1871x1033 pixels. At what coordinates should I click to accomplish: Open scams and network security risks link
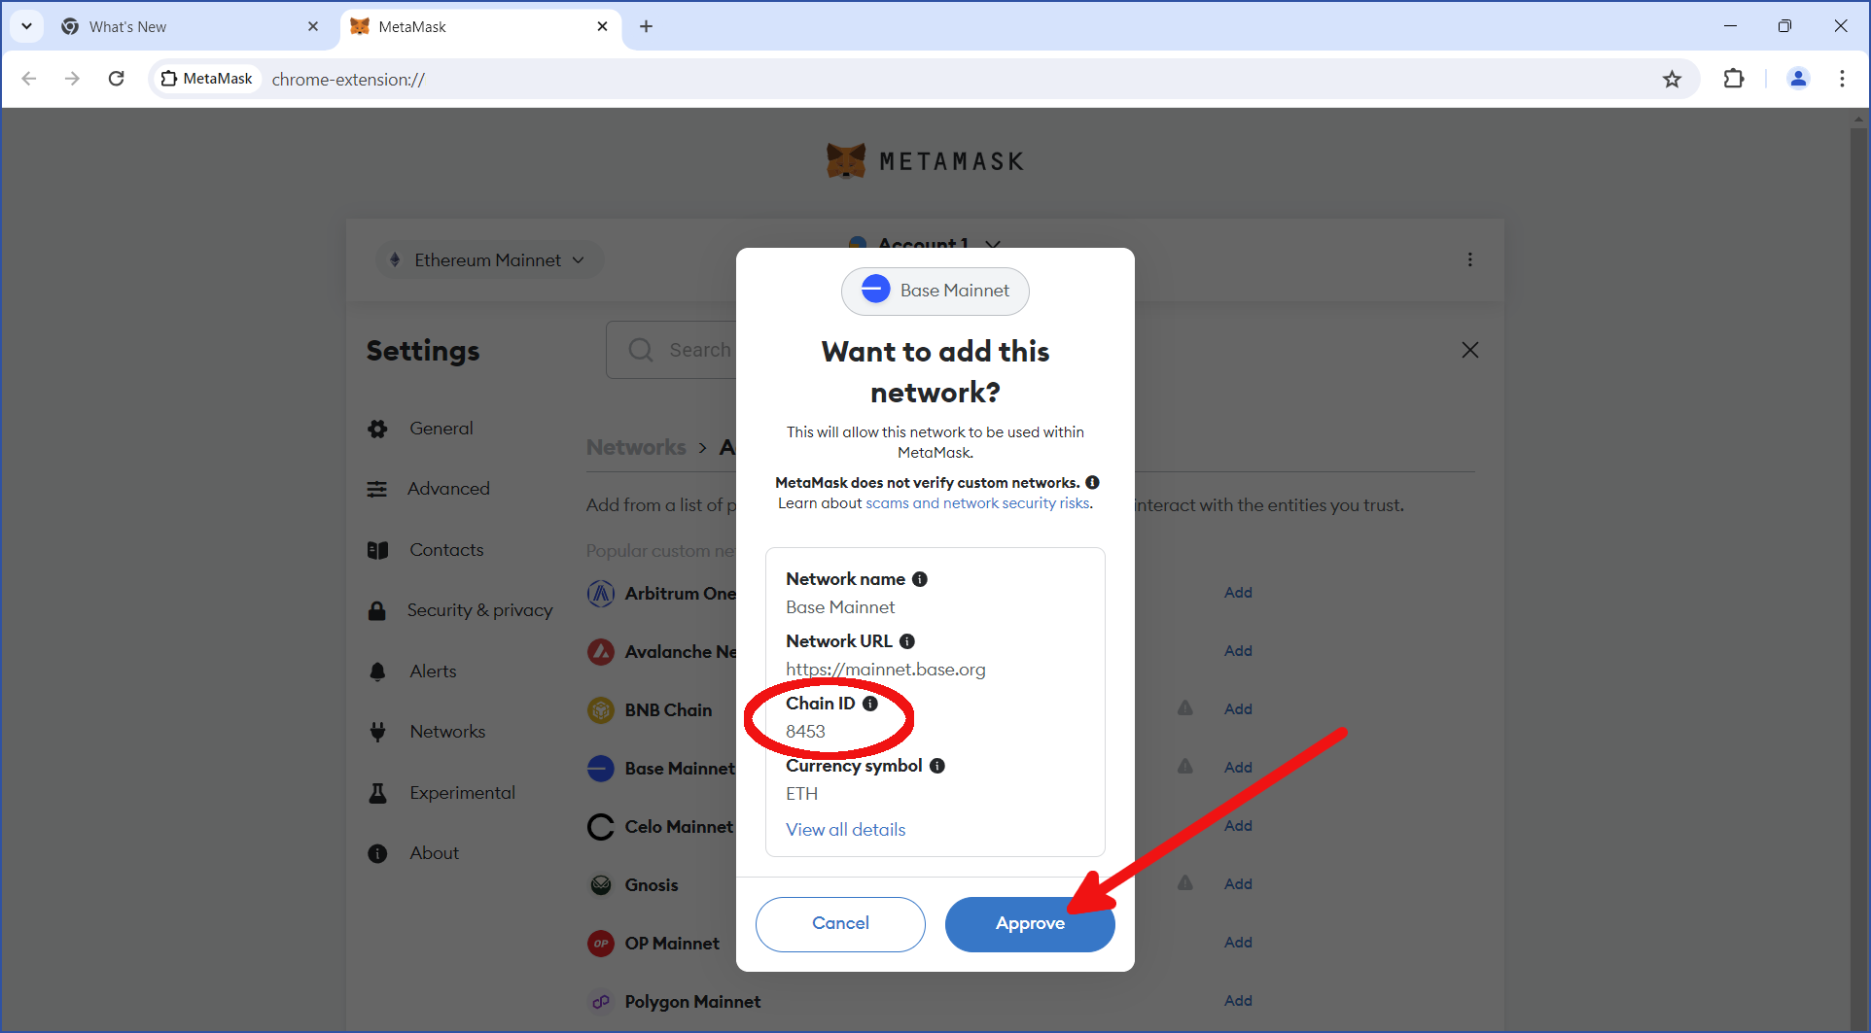977,503
